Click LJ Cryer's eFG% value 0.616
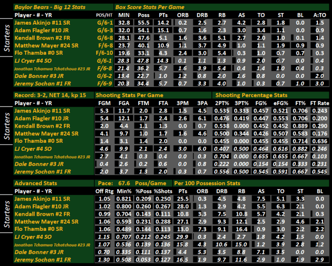This screenshot has width=332, height=266. tap(280, 149)
